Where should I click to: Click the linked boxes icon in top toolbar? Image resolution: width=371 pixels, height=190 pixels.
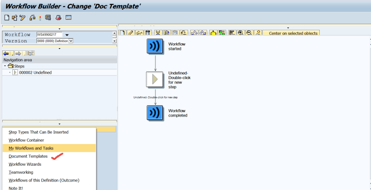pos(32,18)
